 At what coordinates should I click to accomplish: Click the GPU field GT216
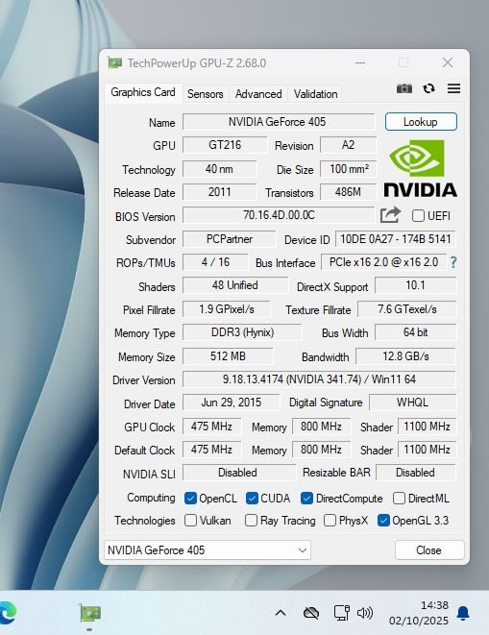click(x=225, y=145)
